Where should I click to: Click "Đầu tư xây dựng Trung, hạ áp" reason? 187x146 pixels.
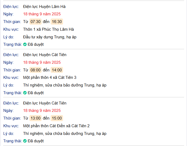50,37
